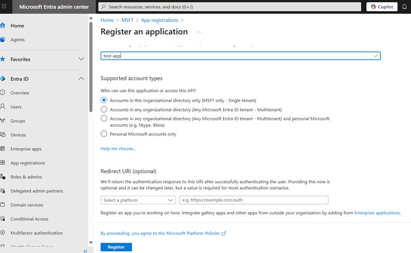Open Groups icon in navigation

coord(3,121)
